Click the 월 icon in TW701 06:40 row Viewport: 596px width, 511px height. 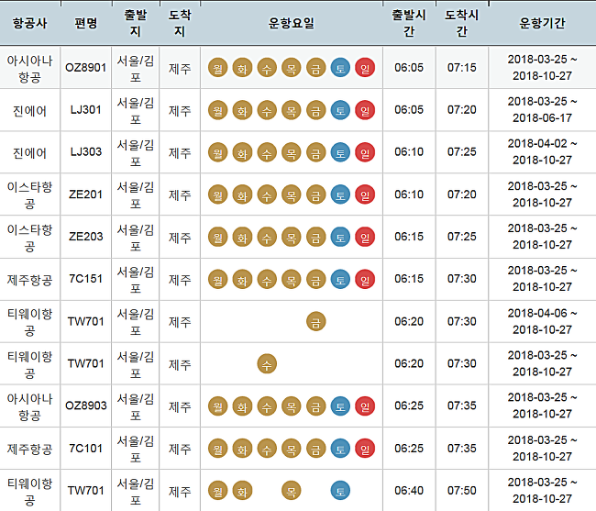(x=218, y=491)
